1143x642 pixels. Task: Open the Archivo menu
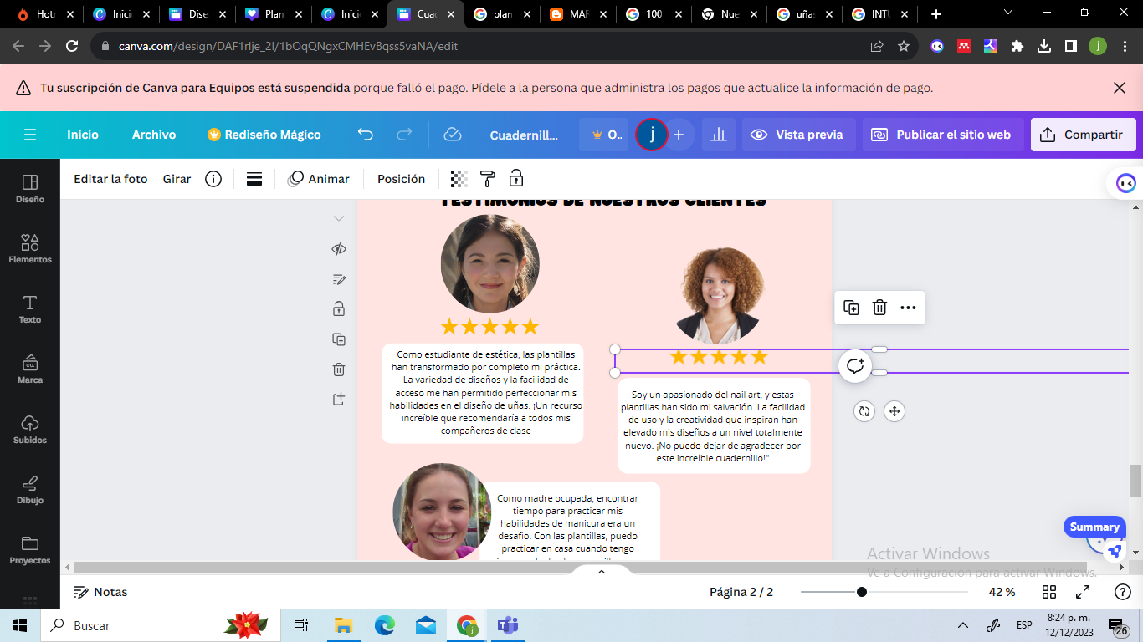[154, 135]
